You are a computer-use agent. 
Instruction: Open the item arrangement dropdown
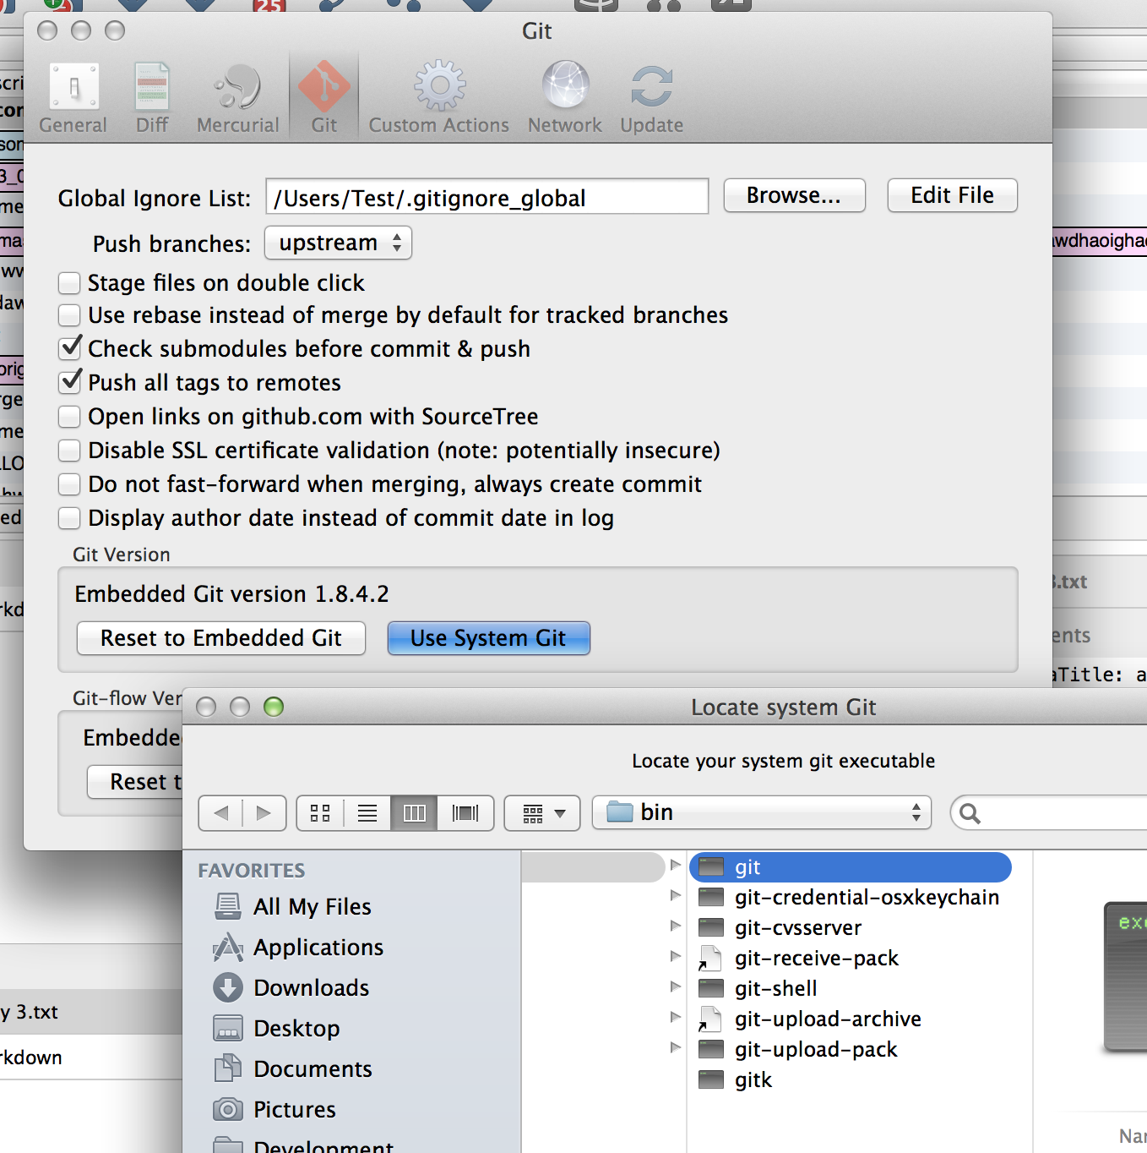coord(542,813)
